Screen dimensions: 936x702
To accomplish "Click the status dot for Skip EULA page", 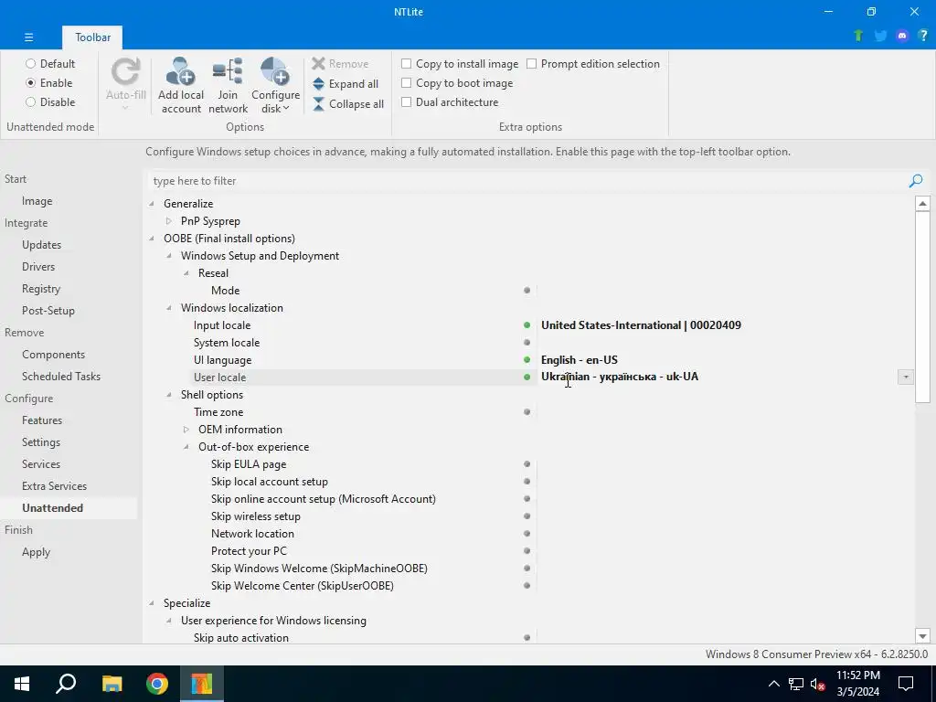I will pos(526,463).
